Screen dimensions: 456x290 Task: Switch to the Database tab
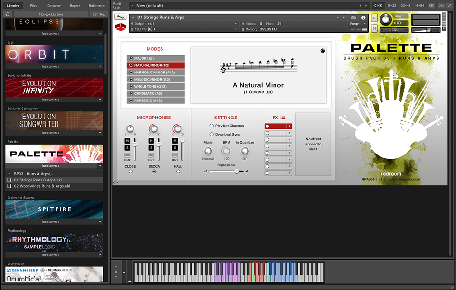pos(54,6)
